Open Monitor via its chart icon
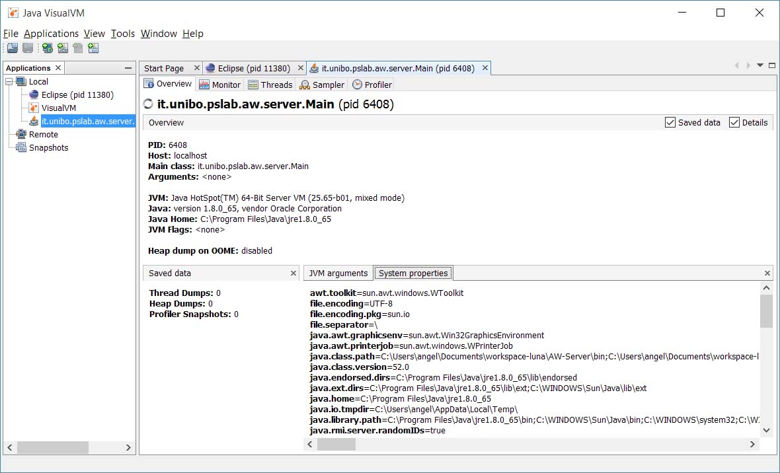The image size is (780, 473). 204,85
